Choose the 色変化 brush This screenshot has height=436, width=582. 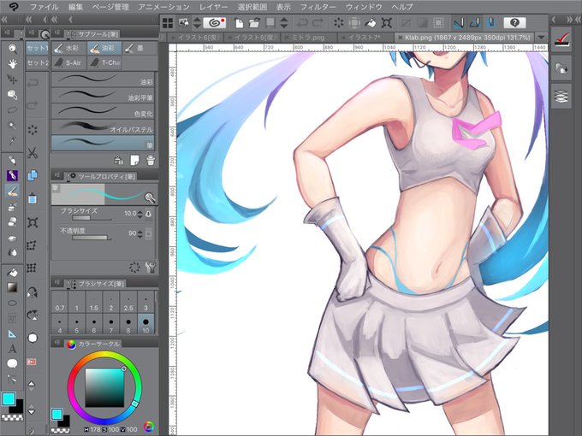point(103,111)
